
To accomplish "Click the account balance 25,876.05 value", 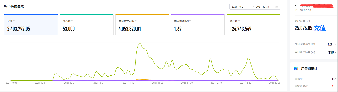I will (x=303, y=28).
